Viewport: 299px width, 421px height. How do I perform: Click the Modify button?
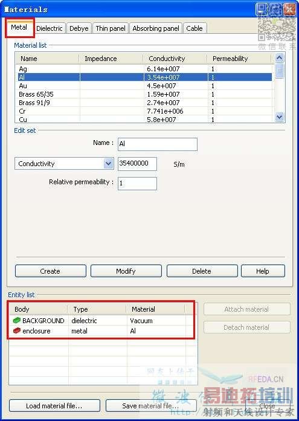[126, 271]
